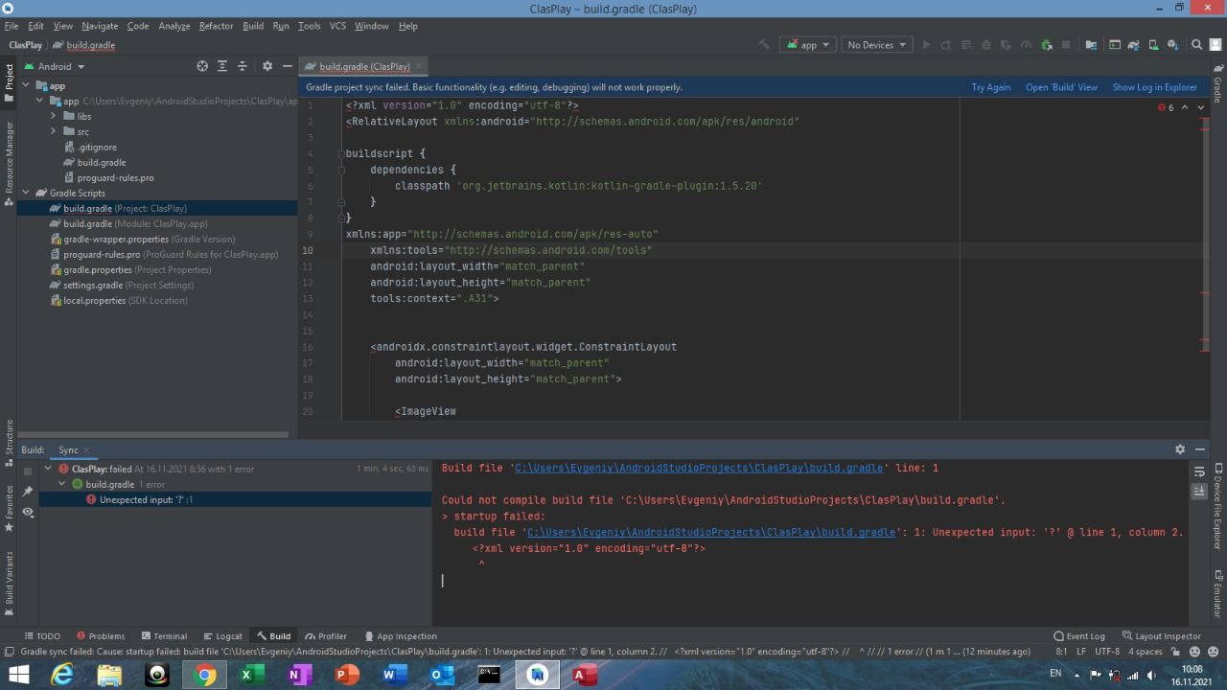Click build.gradle path link on 'line: 1' row
The width and height of the screenshot is (1227, 690).
(x=699, y=468)
